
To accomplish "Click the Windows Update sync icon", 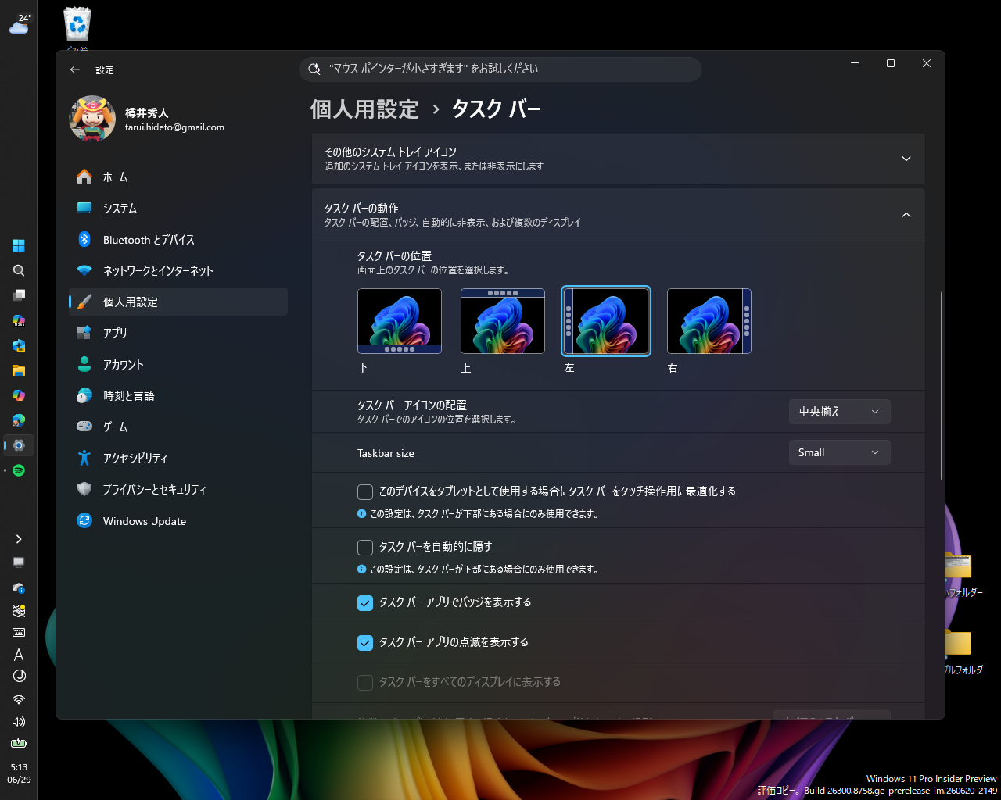I will point(84,520).
